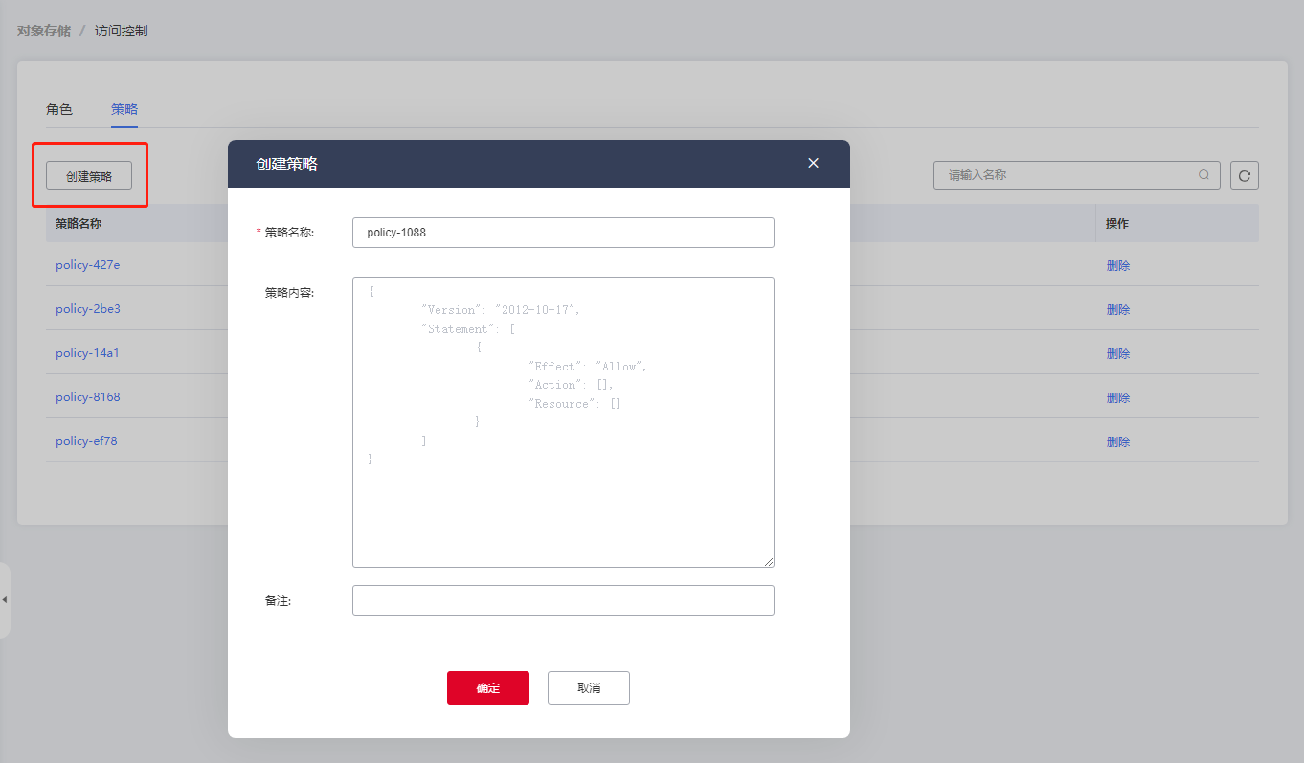Select the 策略 tab
The height and width of the screenshot is (763, 1304).
(x=124, y=109)
